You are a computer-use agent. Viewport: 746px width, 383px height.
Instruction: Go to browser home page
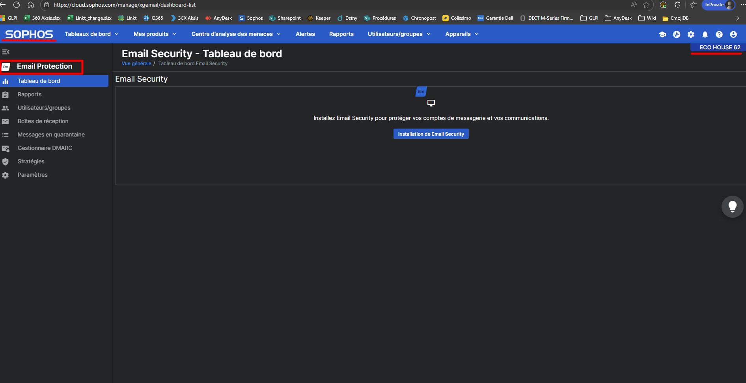click(31, 5)
